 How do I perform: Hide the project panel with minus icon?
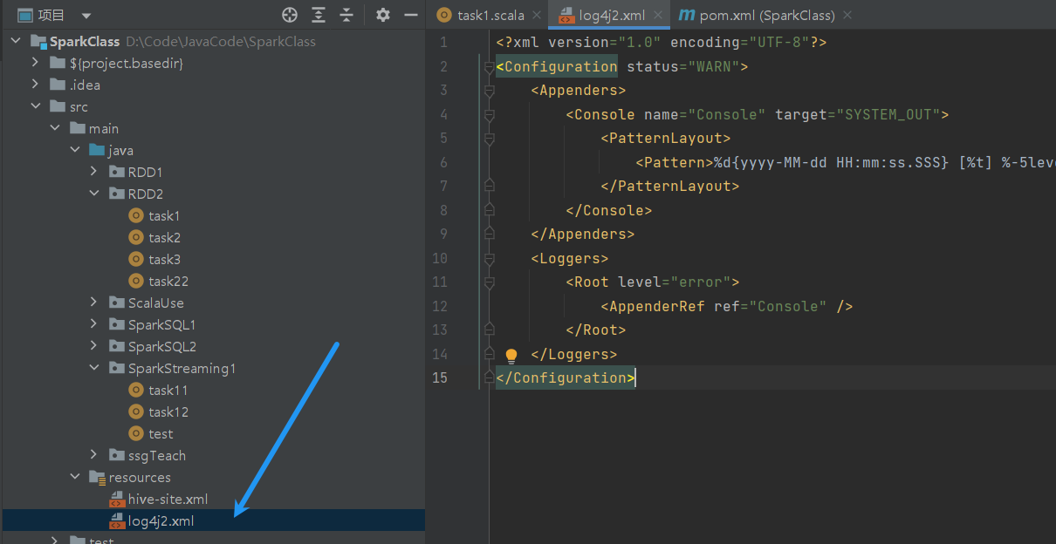coord(411,15)
